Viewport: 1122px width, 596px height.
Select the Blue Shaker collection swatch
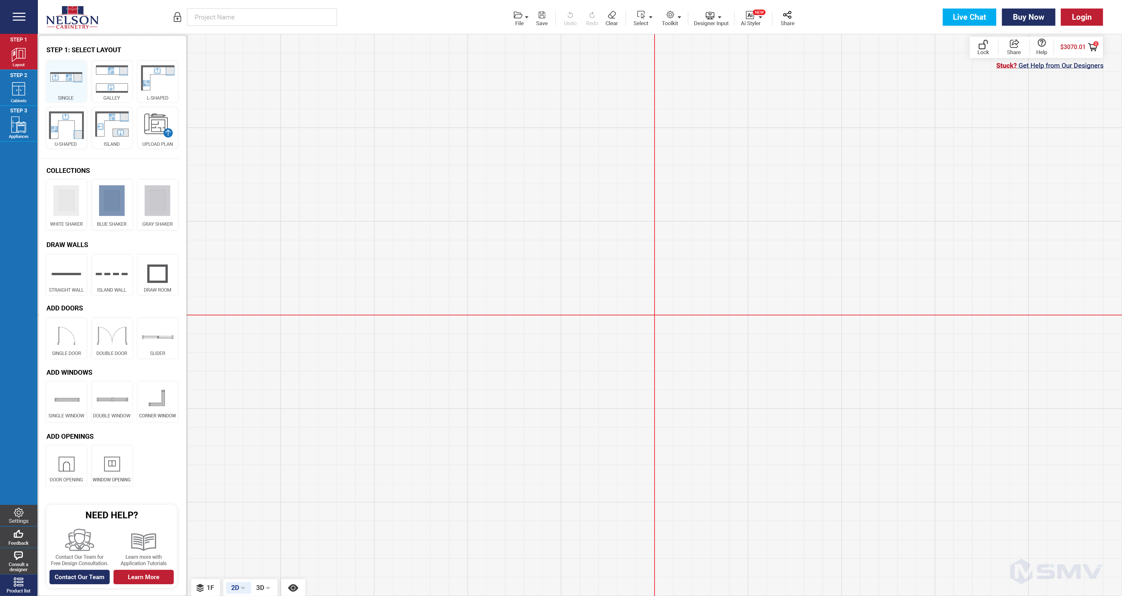[111, 200]
